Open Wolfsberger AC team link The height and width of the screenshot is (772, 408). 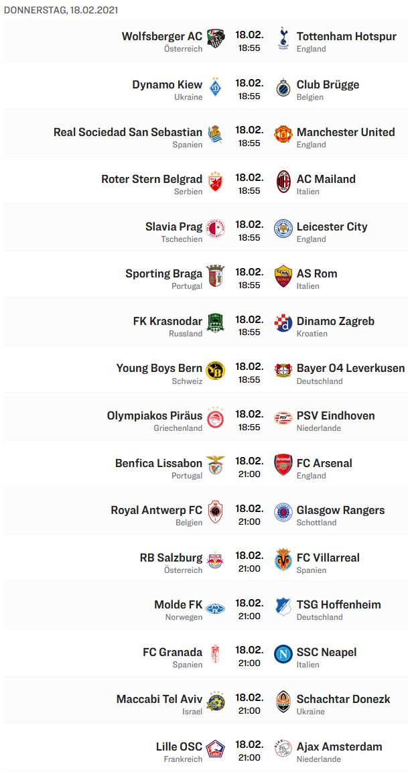[162, 36]
